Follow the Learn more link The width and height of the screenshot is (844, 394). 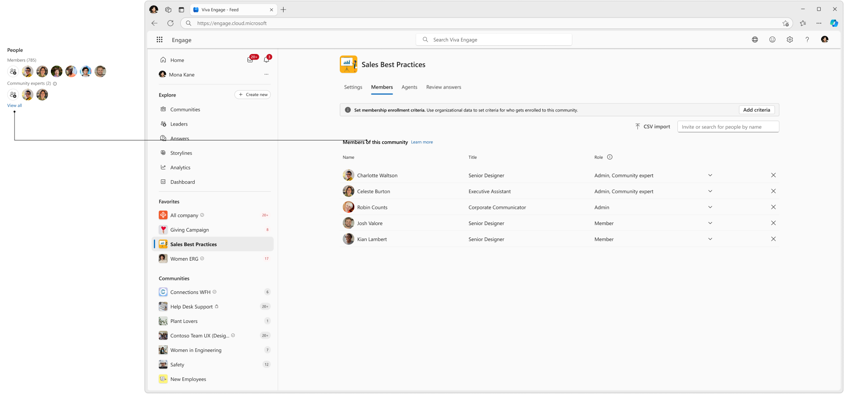tap(422, 142)
